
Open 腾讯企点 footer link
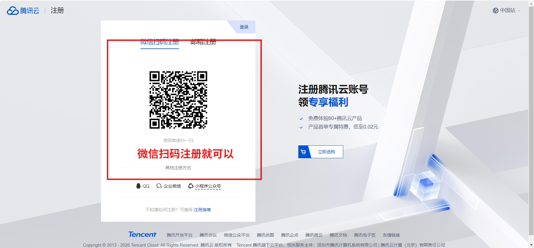click(290, 235)
